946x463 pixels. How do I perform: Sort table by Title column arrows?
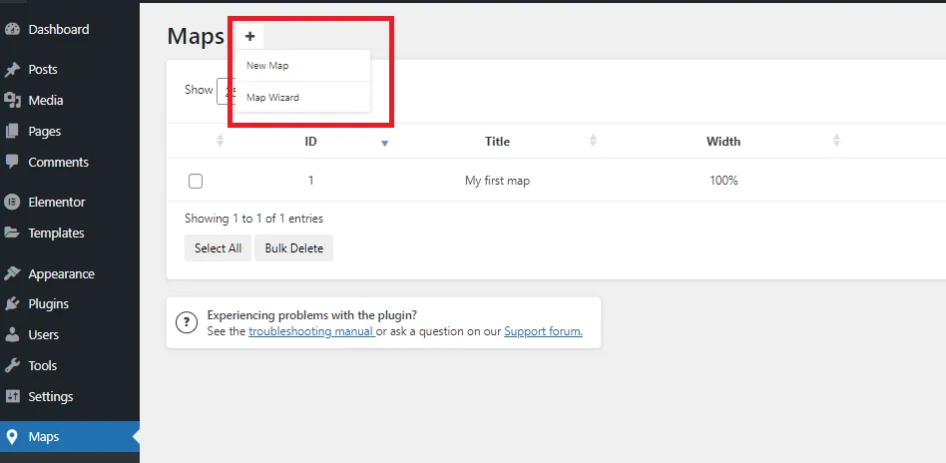tap(594, 141)
